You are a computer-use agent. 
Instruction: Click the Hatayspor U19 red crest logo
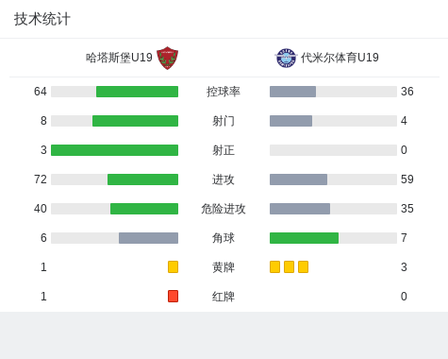[x=167, y=58]
